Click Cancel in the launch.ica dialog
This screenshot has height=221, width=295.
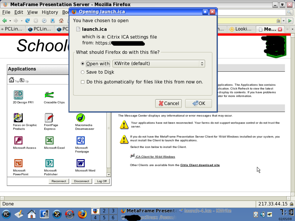(168, 103)
